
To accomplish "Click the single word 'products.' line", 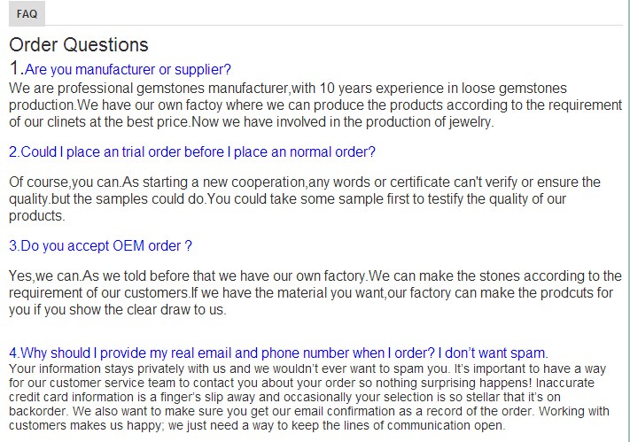I will click(x=37, y=216).
